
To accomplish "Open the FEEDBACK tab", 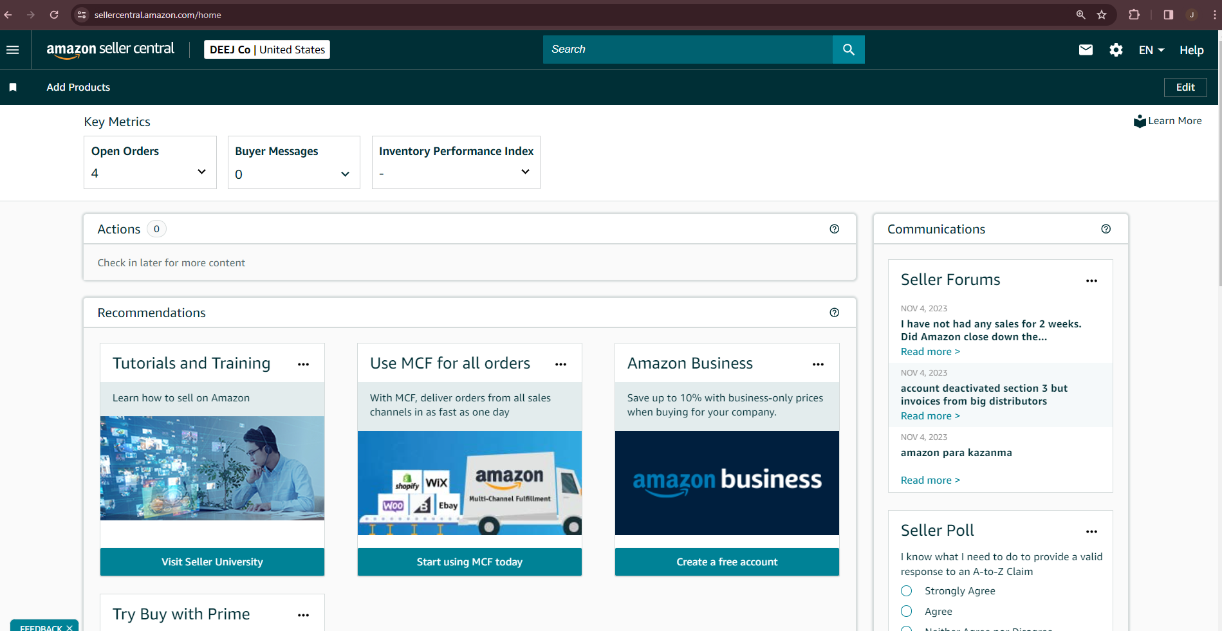I will (41, 628).
